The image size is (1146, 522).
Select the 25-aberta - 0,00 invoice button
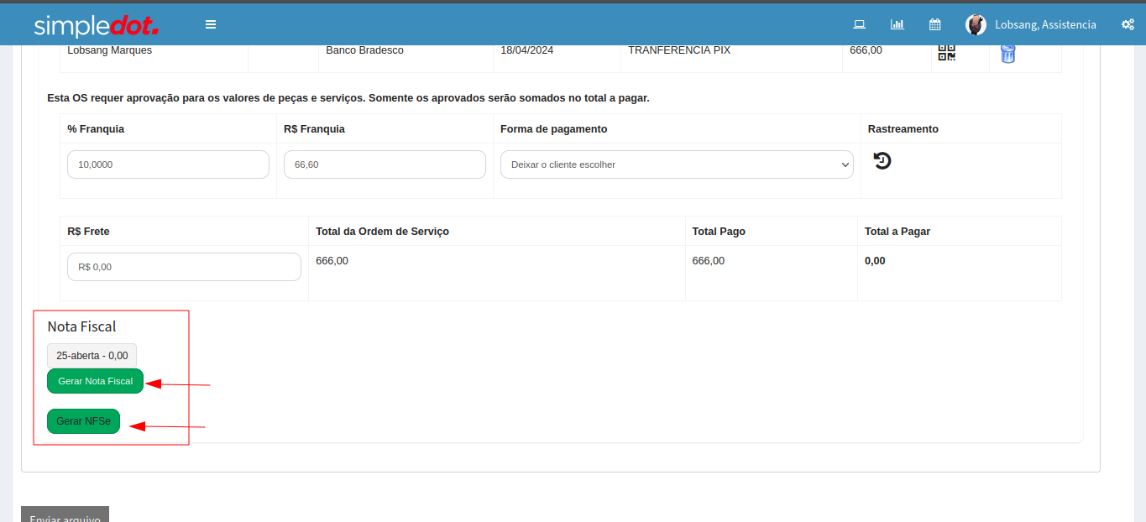point(92,355)
